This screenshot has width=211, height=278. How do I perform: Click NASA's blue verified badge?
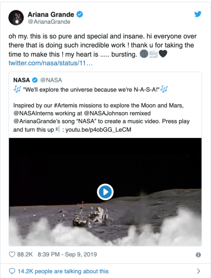pyautogui.click(x=35, y=80)
